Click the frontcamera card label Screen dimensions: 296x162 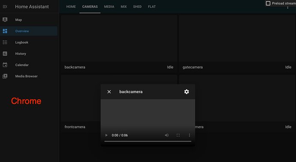click(x=75, y=127)
